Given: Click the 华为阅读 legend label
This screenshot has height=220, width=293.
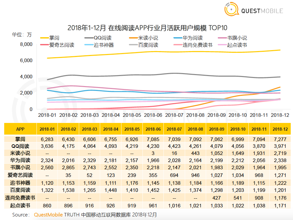Looking at the screenshot, I should tap(193, 38).
